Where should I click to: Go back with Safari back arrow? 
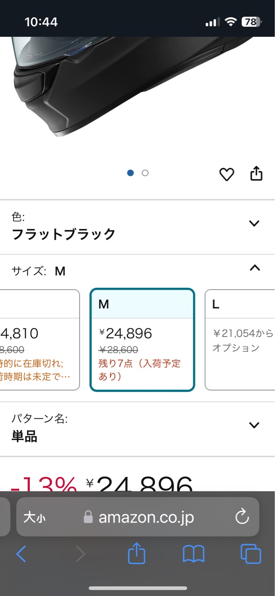click(21, 554)
